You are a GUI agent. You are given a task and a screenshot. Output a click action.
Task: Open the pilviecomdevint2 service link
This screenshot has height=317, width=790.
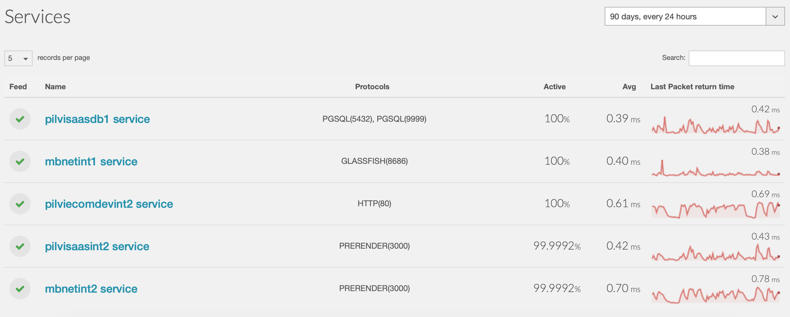tap(109, 204)
